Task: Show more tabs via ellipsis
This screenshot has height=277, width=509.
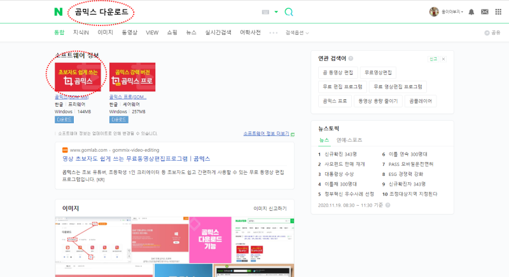Action: point(274,33)
